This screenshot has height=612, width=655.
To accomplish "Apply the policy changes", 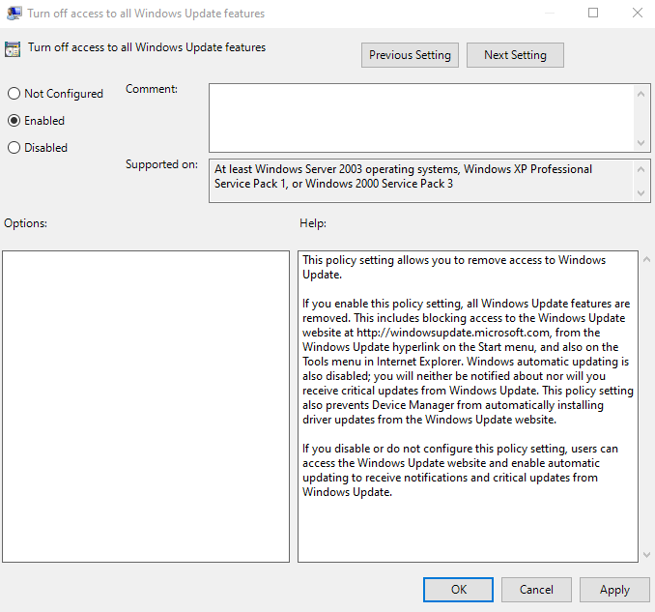I will click(x=614, y=590).
